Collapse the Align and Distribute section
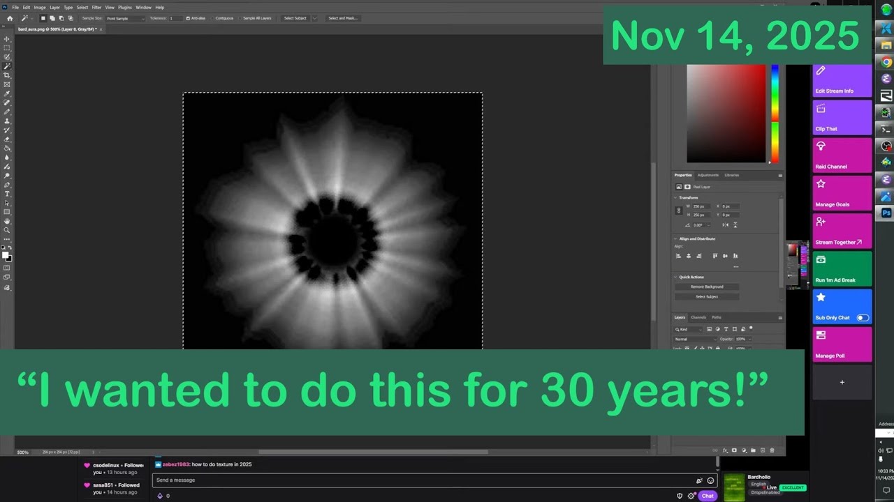 pyautogui.click(x=675, y=238)
